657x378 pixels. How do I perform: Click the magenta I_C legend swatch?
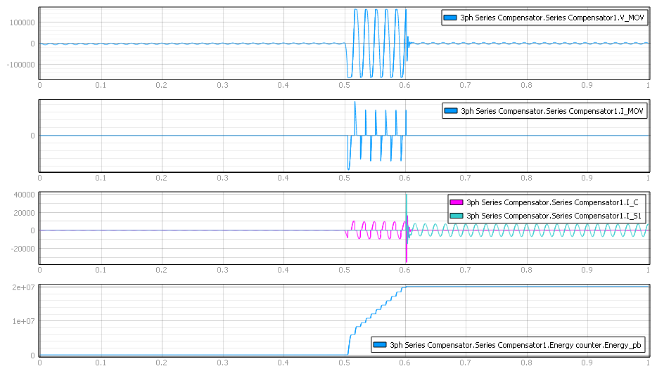(457, 202)
